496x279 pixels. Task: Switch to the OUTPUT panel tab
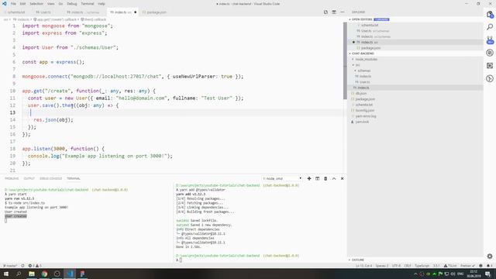click(29, 178)
